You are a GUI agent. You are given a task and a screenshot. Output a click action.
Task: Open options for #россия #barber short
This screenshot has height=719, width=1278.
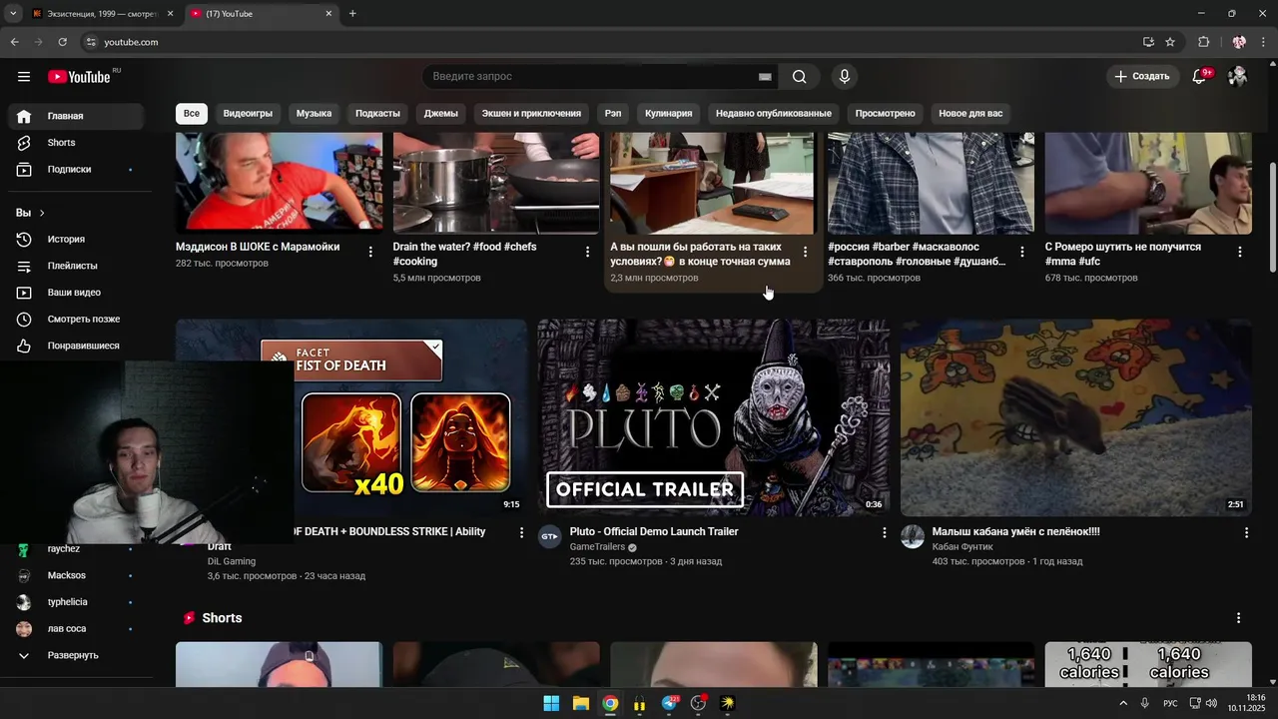tap(1022, 252)
